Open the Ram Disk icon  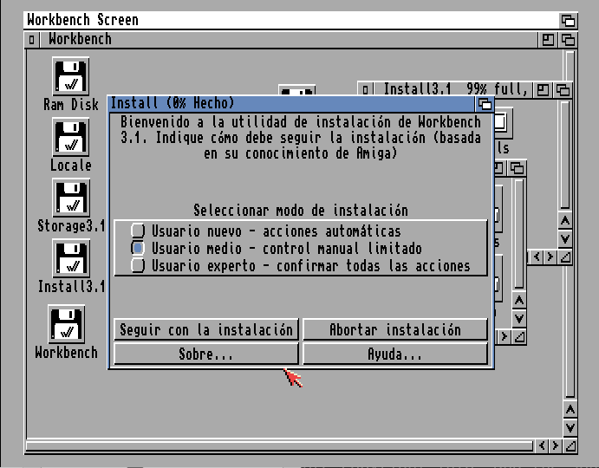coord(70,76)
